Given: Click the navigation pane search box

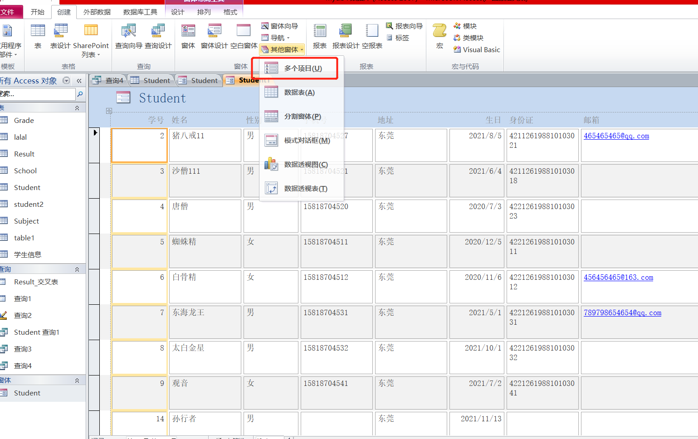Looking at the screenshot, I should point(36,94).
